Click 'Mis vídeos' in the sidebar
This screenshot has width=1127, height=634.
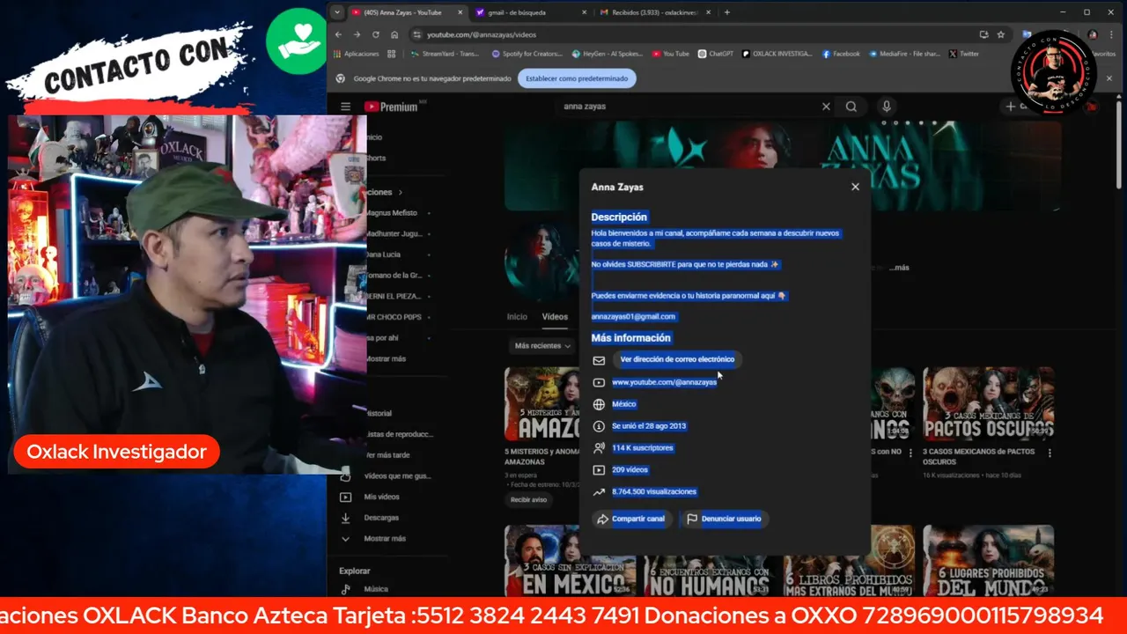coord(381,497)
